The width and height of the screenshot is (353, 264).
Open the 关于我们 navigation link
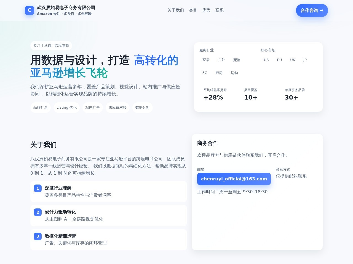pyautogui.click(x=175, y=10)
